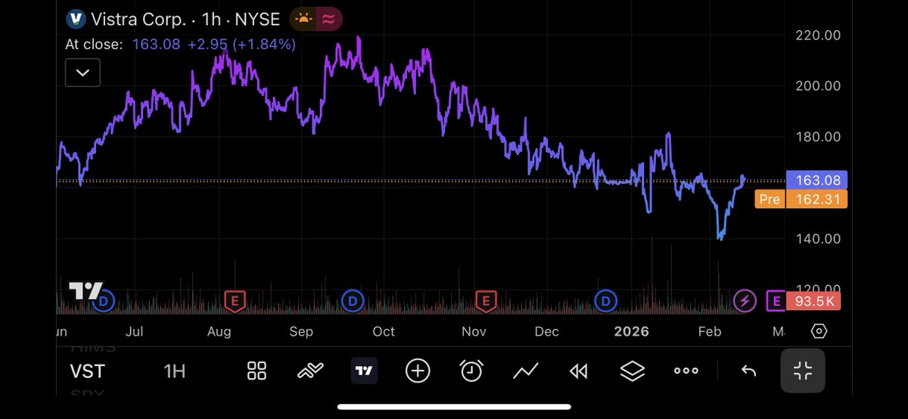Screen dimensions: 908x419
Task: Select the dividend D marker after Dec
Action: [x=605, y=301]
